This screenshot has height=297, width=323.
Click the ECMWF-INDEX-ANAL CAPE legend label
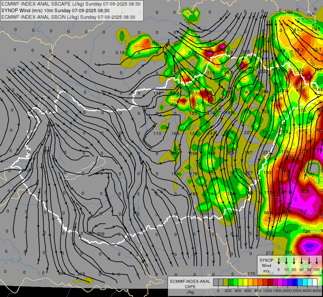tap(190, 284)
